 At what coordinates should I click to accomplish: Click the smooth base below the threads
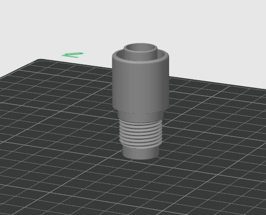click(141, 153)
